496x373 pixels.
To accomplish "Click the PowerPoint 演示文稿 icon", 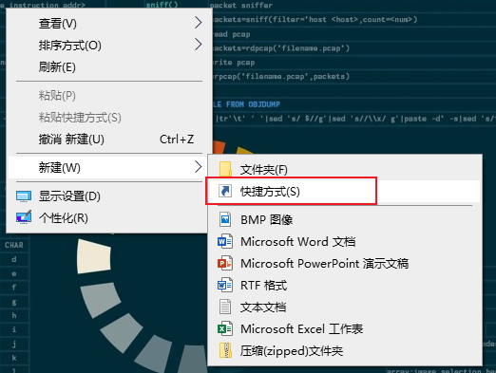I will click(x=225, y=263).
